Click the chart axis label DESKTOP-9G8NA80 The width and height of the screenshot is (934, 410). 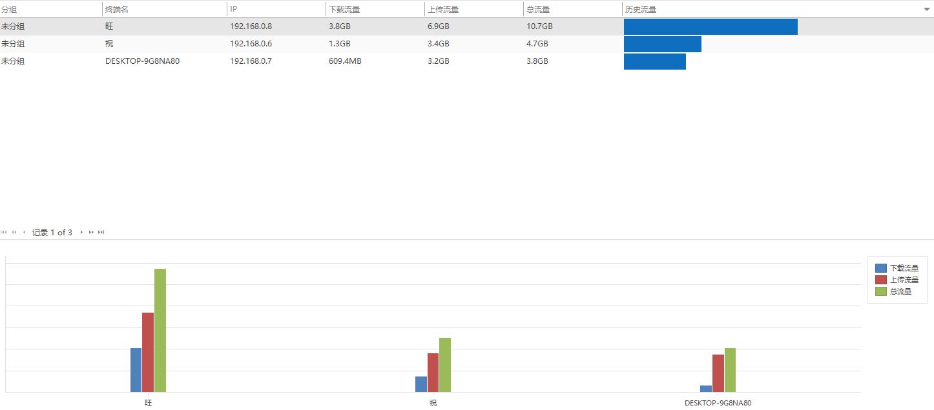point(718,403)
